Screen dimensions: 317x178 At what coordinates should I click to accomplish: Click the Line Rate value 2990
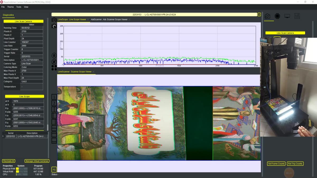(x=31, y=46)
